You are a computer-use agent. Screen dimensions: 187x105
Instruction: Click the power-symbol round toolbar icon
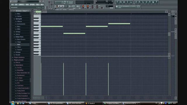(136, 2)
